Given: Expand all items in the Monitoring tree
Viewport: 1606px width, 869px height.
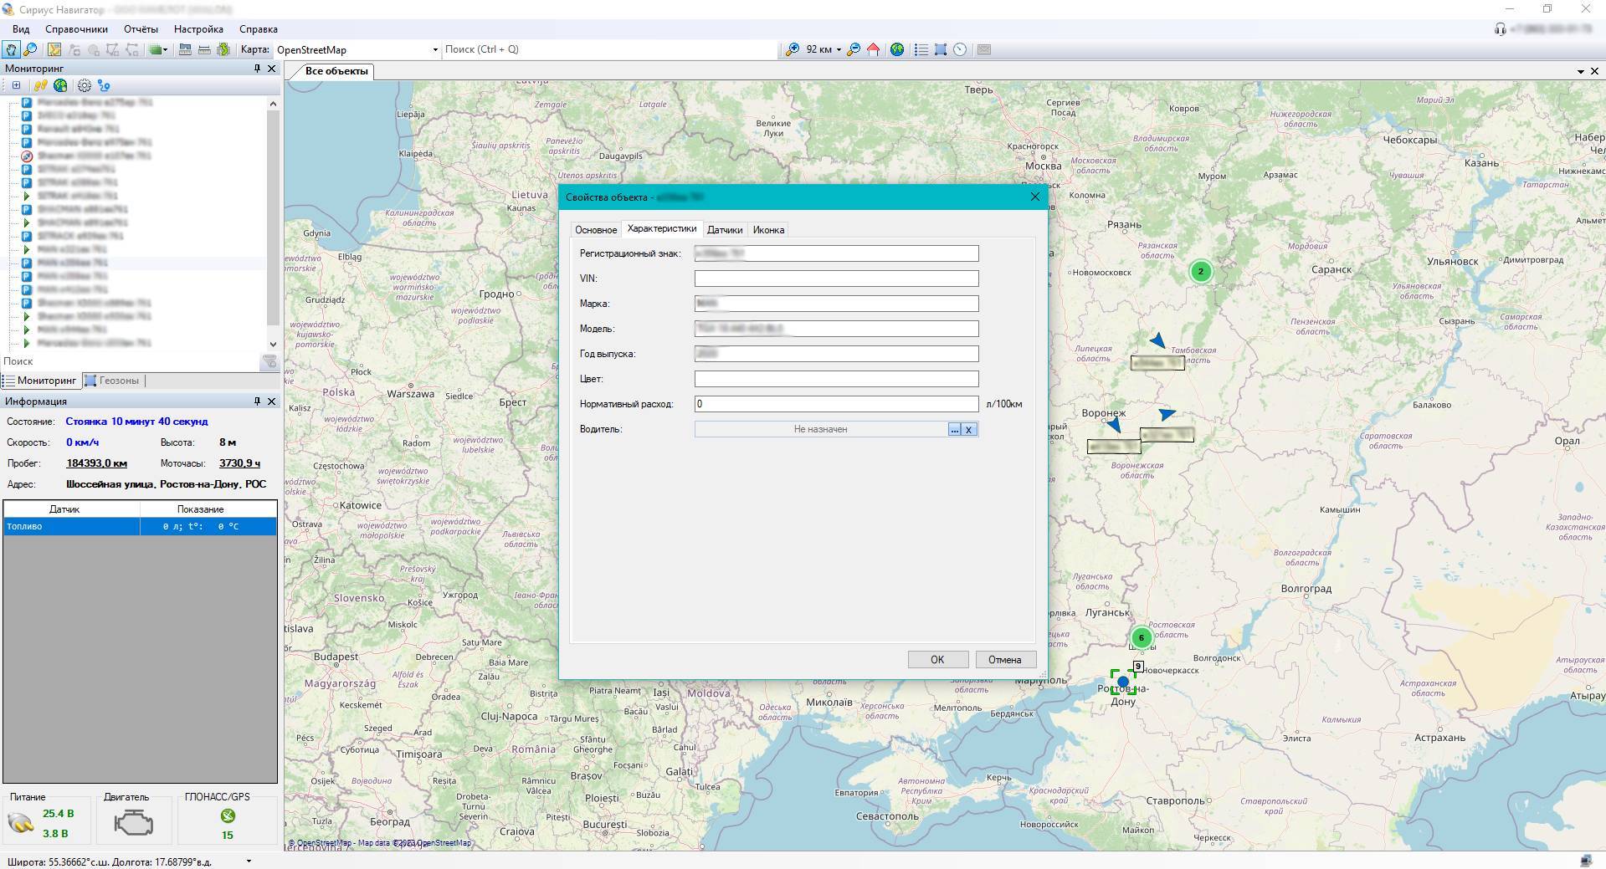Looking at the screenshot, I should coord(16,85).
